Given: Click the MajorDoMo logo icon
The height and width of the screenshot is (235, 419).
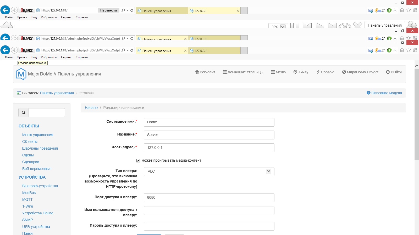Looking at the screenshot, I should pyautogui.click(x=21, y=74).
